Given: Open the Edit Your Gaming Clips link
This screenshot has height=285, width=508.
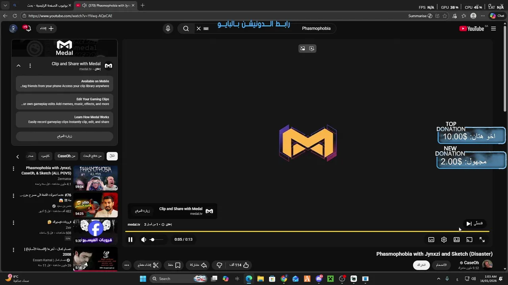Looking at the screenshot, I should (65, 101).
